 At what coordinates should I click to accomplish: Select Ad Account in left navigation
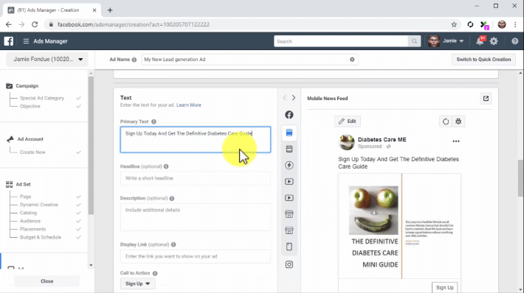point(30,139)
